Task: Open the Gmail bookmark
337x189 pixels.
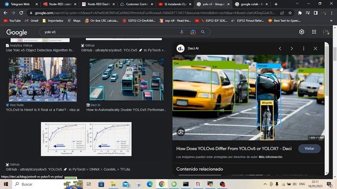Action: click(32, 21)
